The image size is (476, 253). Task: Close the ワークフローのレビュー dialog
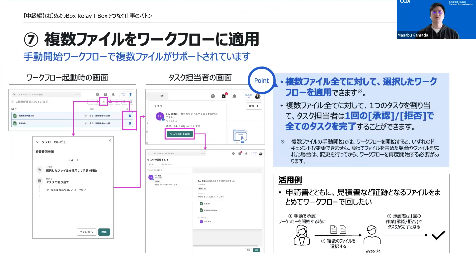(x=110, y=140)
